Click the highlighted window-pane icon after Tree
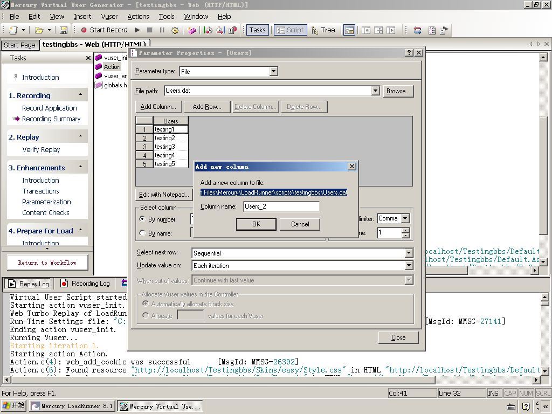This screenshot has height=414, width=552. pos(349,30)
